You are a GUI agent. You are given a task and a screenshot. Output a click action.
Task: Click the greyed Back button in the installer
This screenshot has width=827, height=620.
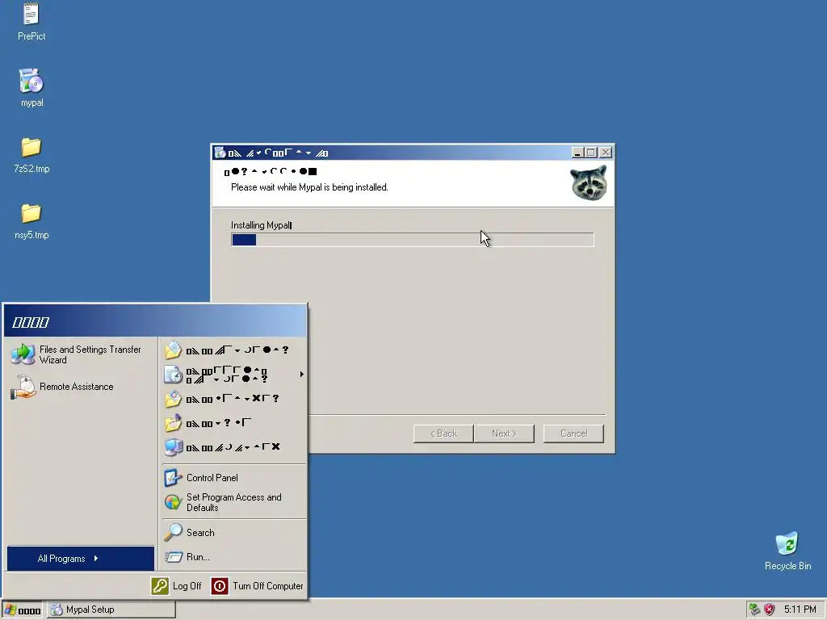(x=443, y=434)
